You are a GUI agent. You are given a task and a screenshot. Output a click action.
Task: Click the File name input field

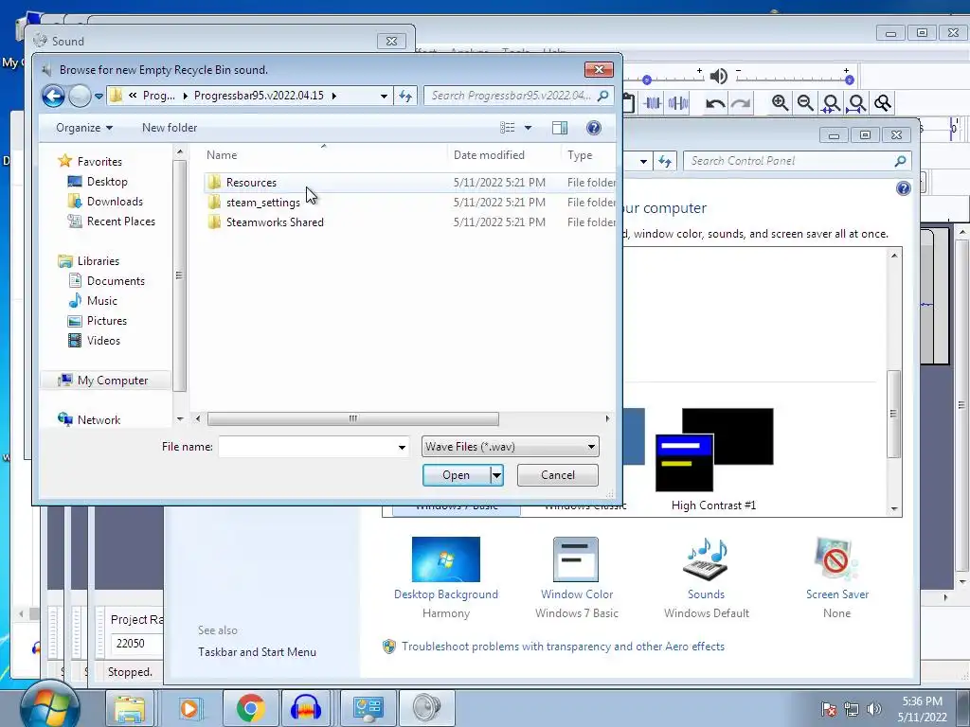click(x=307, y=447)
